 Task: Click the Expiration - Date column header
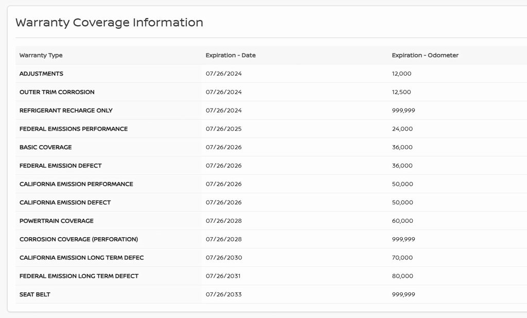[231, 56]
